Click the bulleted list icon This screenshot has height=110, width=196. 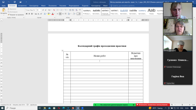coord(58,10)
